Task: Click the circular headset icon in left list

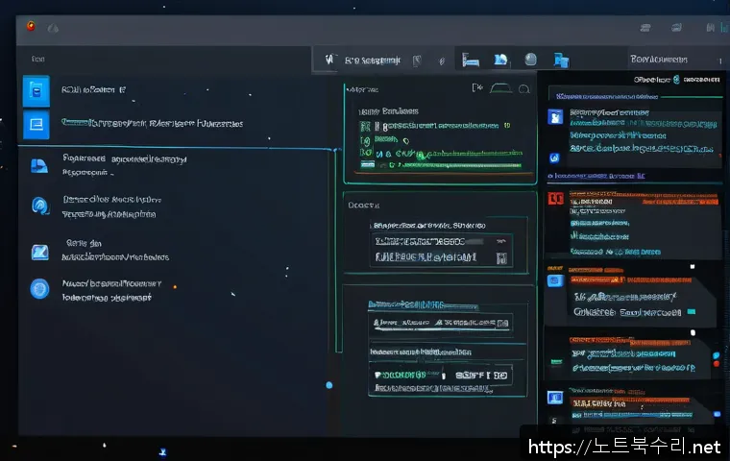Action: tap(40, 205)
